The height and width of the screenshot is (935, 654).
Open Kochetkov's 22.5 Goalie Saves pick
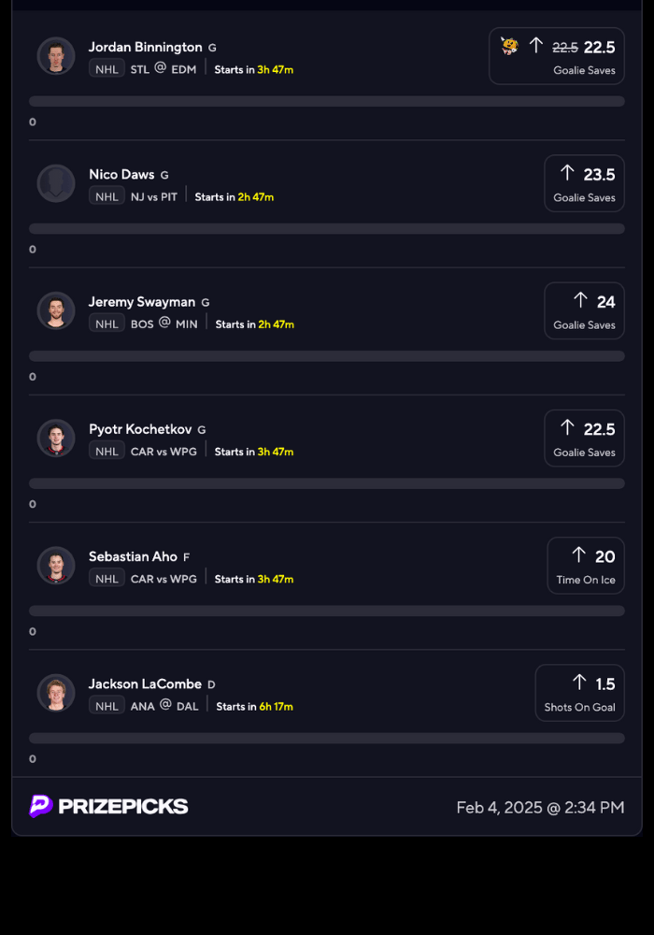pyautogui.click(x=584, y=438)
